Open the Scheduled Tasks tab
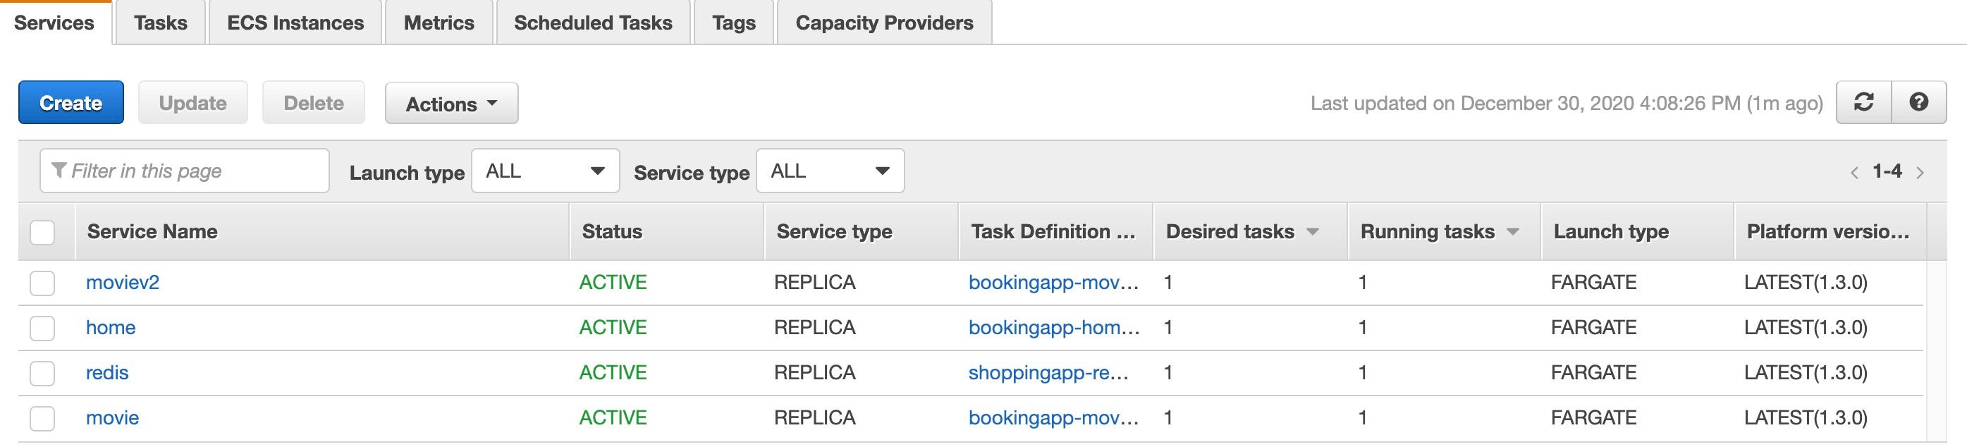This screenshot has width=1967, height=447. 594,23
